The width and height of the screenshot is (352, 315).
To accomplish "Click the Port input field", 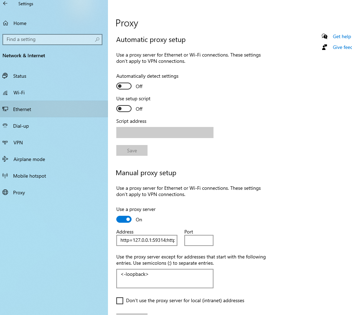I will [199, 240].
